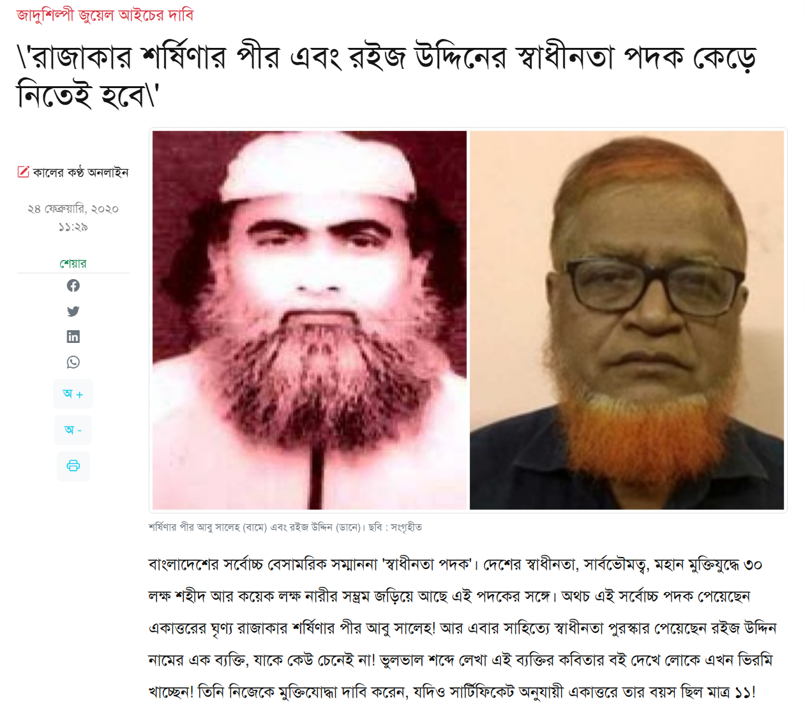Click the শেয়ার label
This screenshot has width=805, height=714.
pyautogui.click(x=73, y=263)
